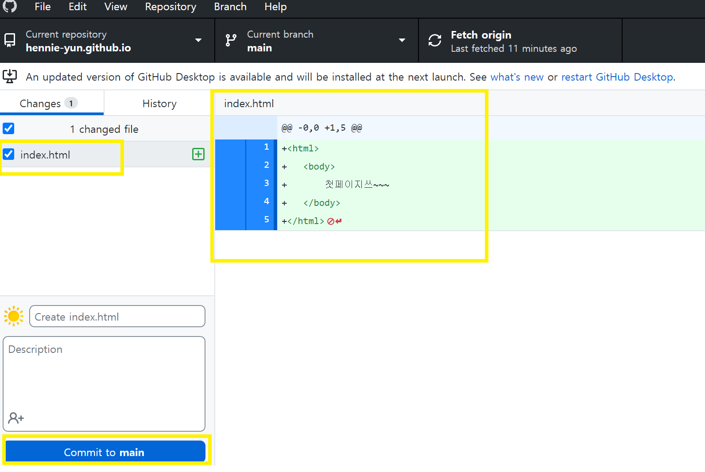The width and height of the screenshot is (705, 472).
Task: Click the index.html diff header title
Action: click(249, 104)
